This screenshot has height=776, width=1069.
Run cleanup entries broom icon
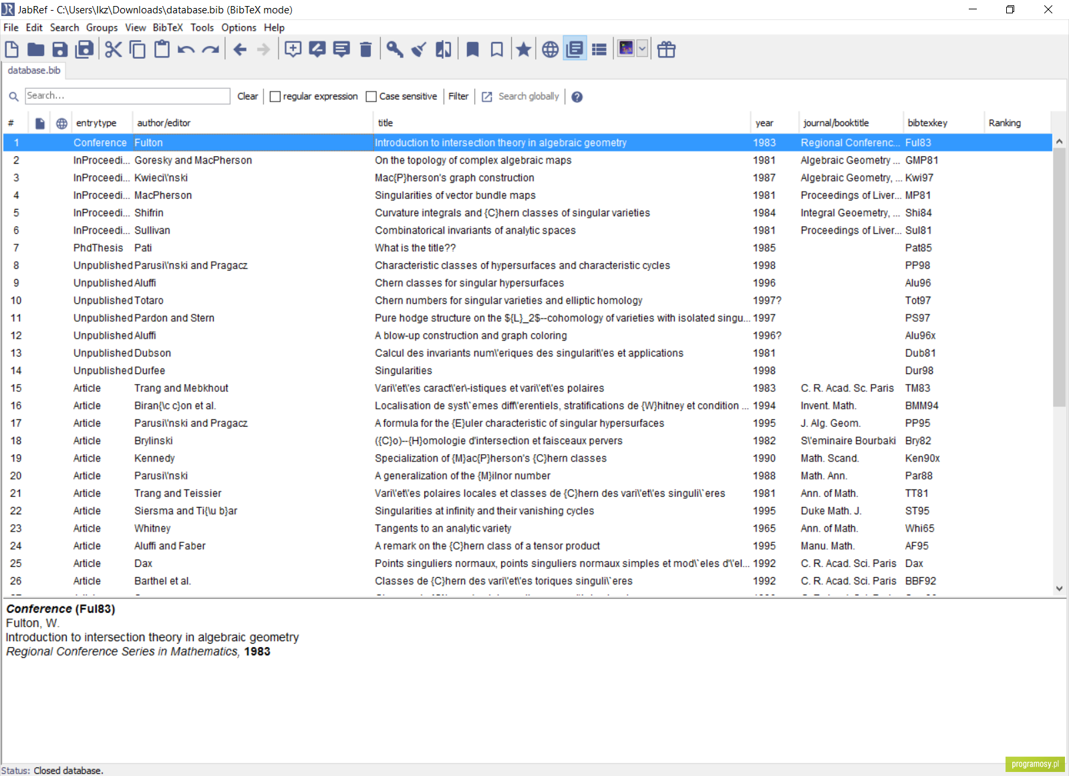point(419,49)
